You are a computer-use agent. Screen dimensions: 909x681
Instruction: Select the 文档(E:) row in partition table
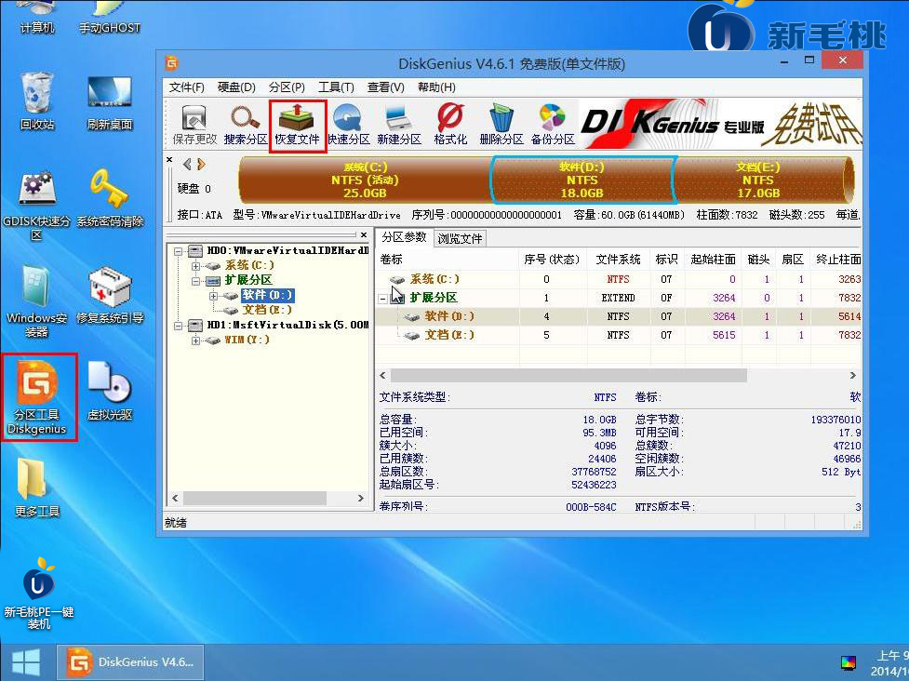coord(619,335)
